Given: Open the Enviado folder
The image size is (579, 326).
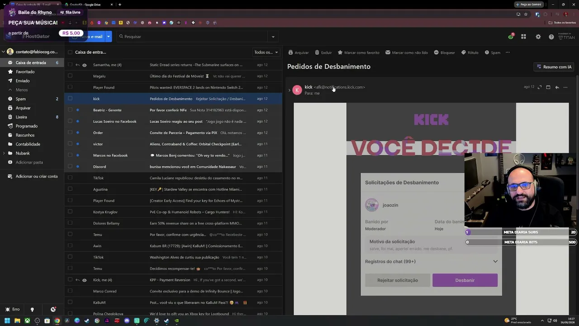Looking at the screenshot, I should click(x=33, y=81).
